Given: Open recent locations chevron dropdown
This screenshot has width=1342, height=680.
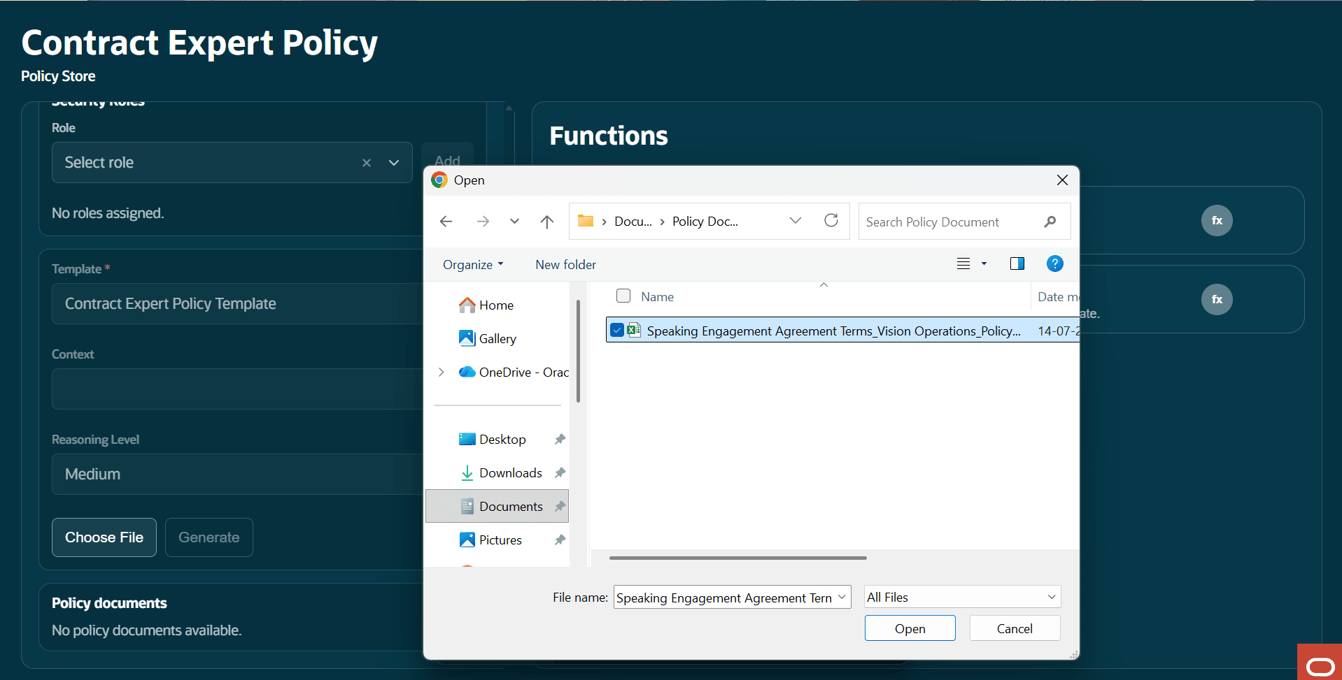Looking at the screenshot, I should tap(514, 222).
